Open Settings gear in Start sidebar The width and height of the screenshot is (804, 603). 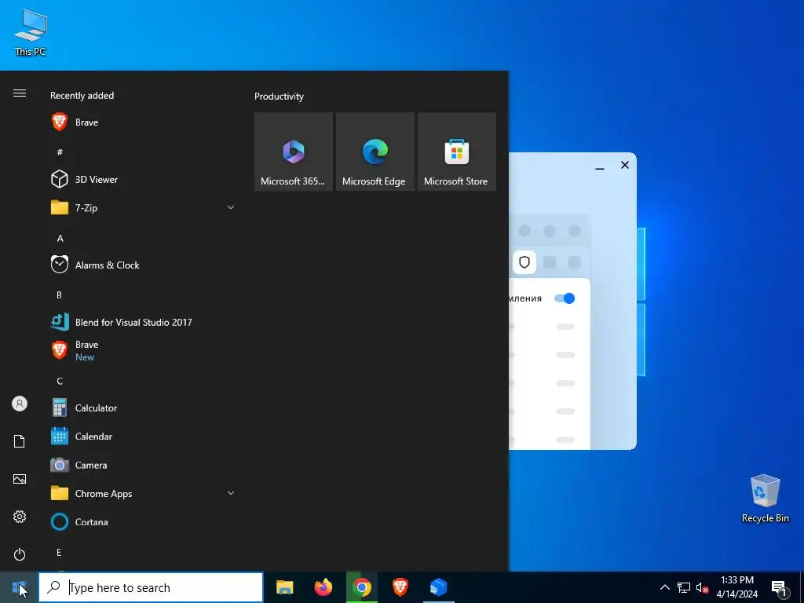20,517
